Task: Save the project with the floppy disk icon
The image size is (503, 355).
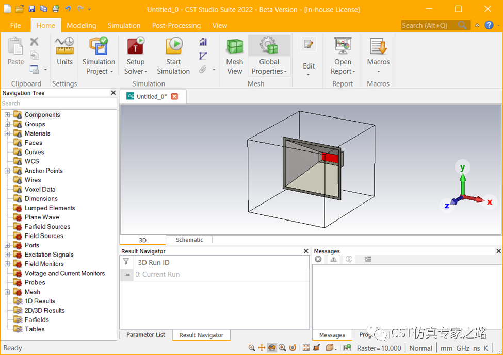Action: [31, 9]
